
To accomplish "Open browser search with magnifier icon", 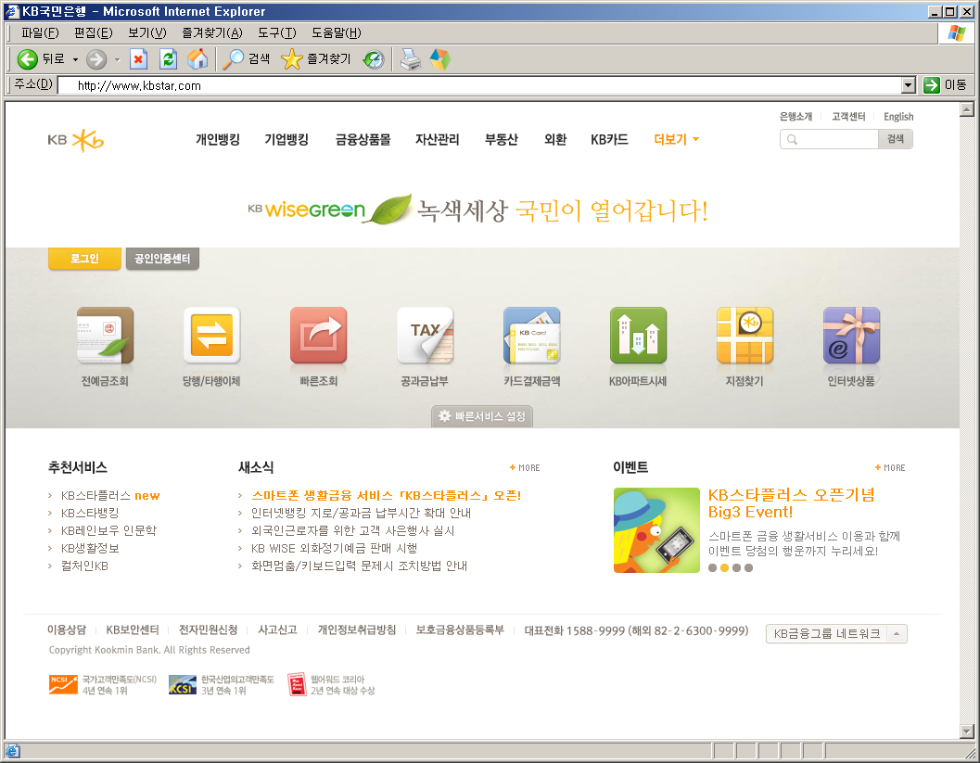I will point(234,59).
